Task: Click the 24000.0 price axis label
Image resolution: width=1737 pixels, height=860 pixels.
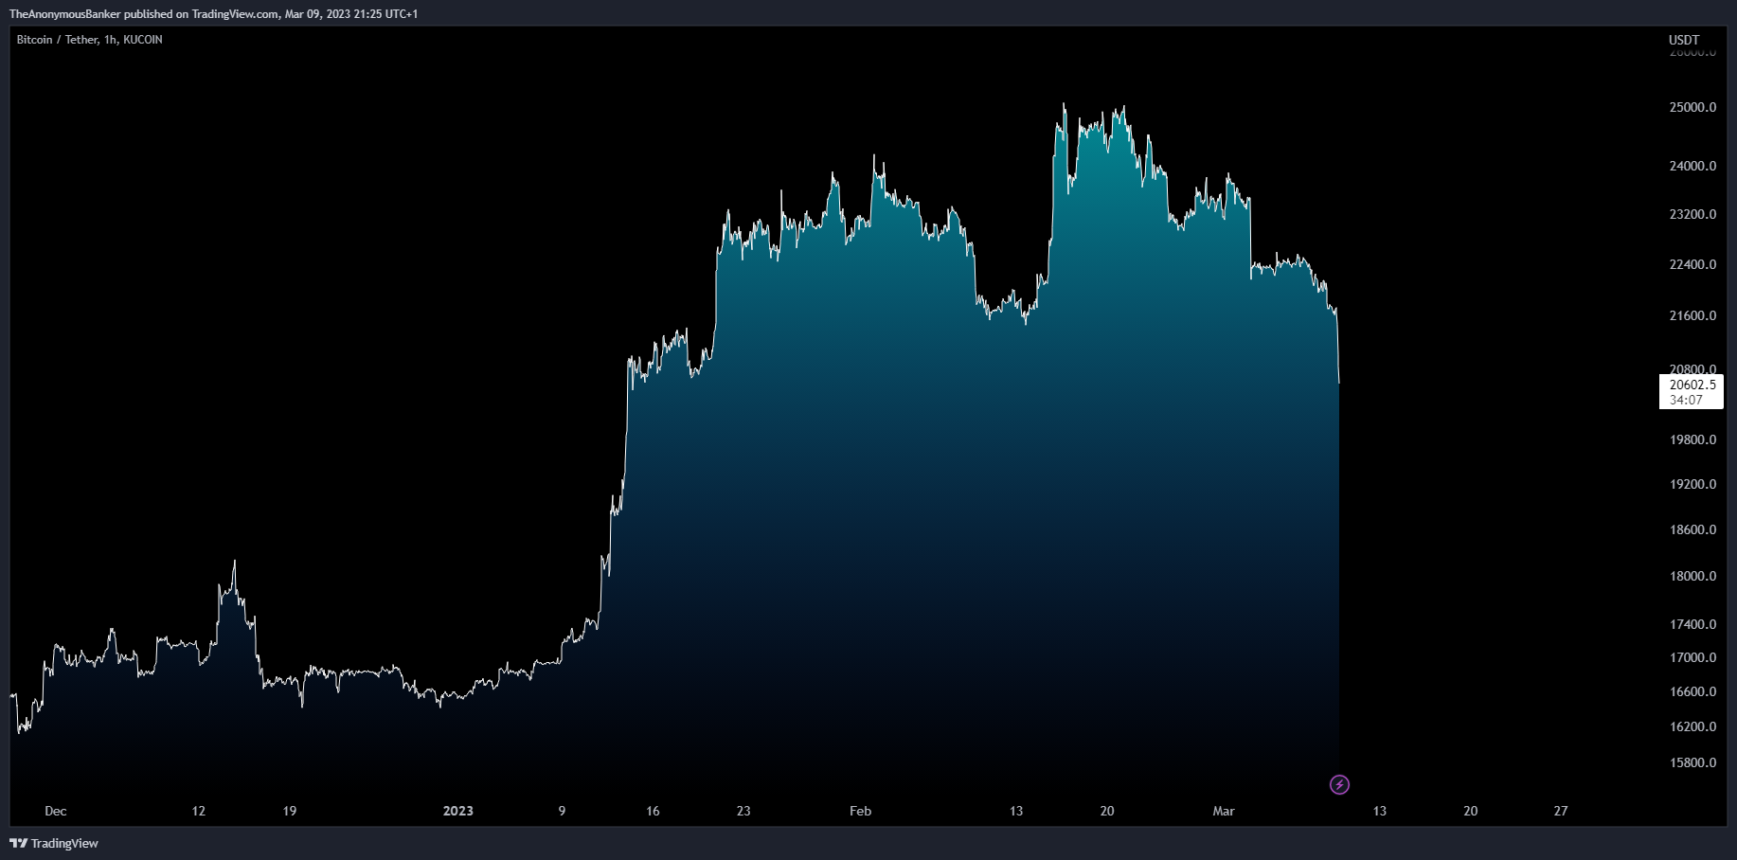Action: point(1692,166)
